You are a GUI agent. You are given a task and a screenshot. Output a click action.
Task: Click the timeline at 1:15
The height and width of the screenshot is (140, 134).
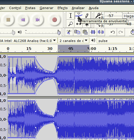[x=113, y=49]
